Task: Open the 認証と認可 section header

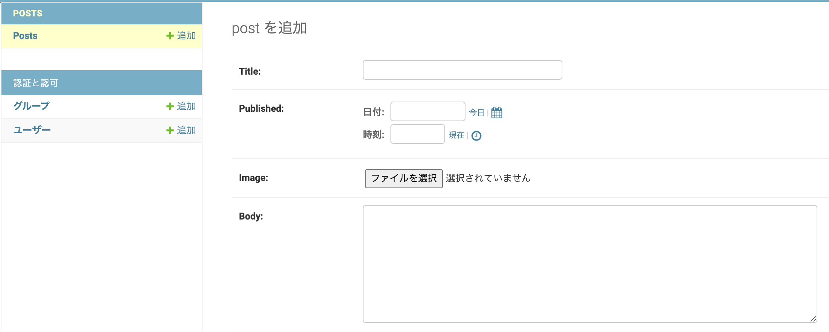Action: tap(36, 83)
